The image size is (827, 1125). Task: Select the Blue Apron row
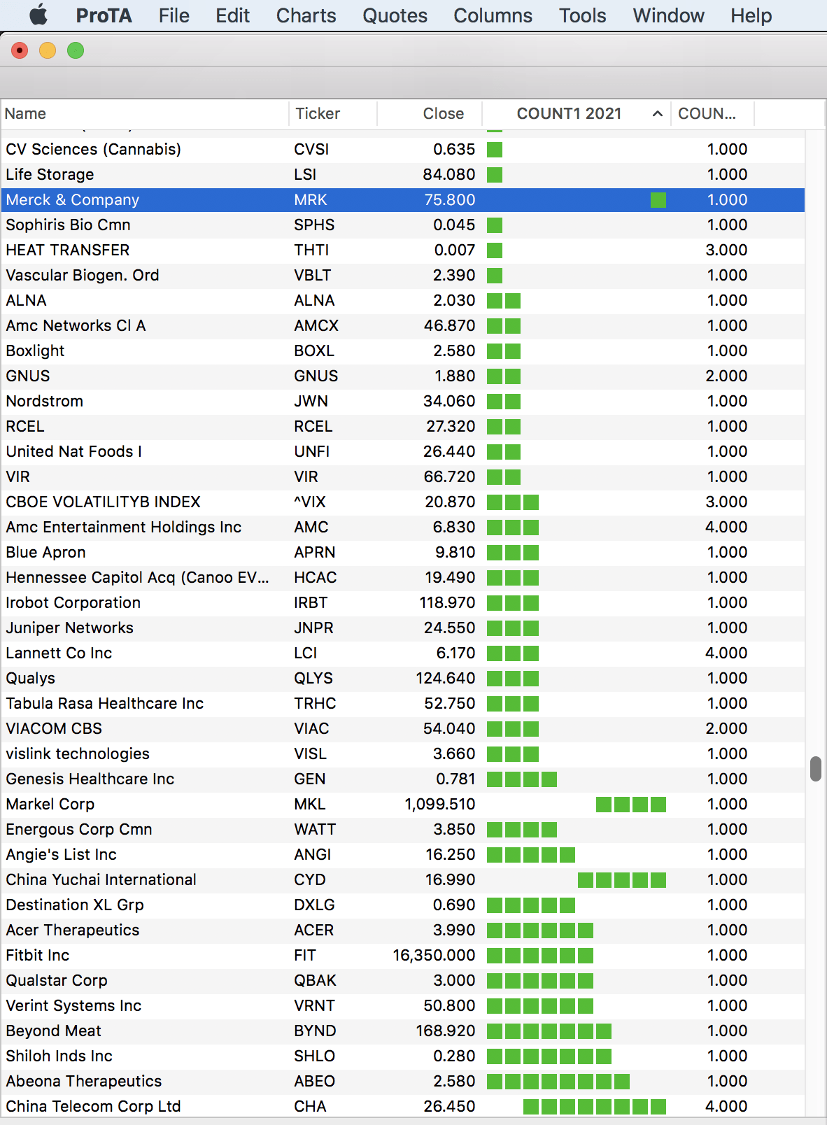point(402,552)
